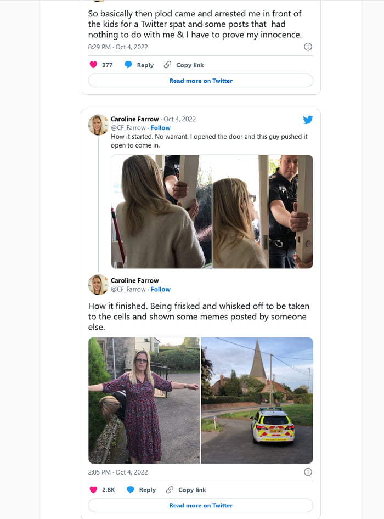Image resolution: width=384 pixels, height=519 pixels.
Task: Click the info icon beside 2:05 PM timestamp
Action: (x=308, y=472)
